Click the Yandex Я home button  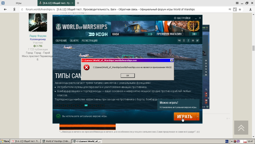click(x=14, y=10)
